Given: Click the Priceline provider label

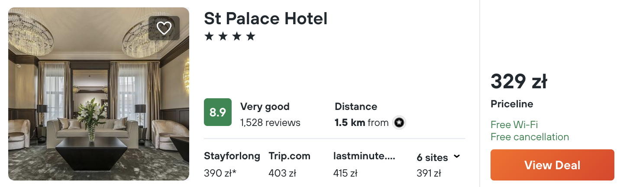Looking at the screenshot, I should pyautogui.click(x=512, y=104).
